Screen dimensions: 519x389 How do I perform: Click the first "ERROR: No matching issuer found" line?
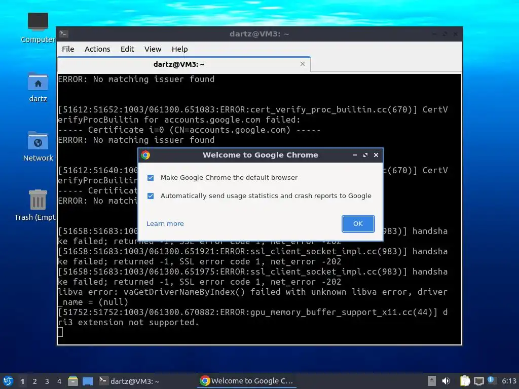[x=136, y=79]
